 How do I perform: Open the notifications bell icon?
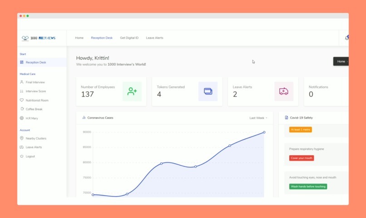click(x=346, y=38)
